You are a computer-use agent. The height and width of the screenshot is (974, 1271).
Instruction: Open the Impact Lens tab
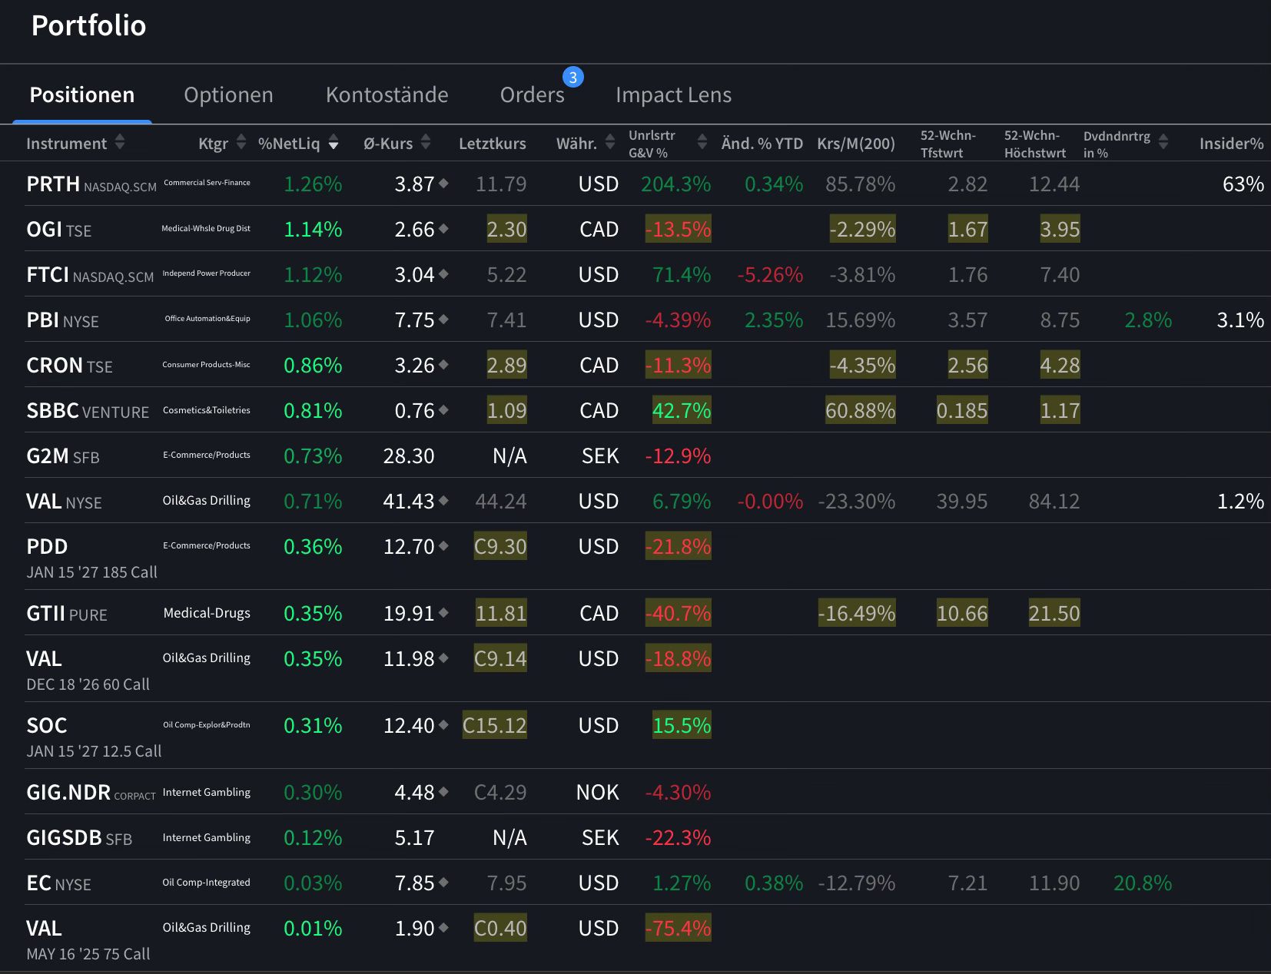[x=673, y=94]
